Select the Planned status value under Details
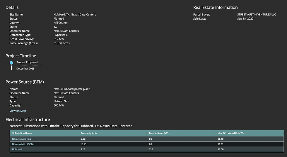 point(59,18)
